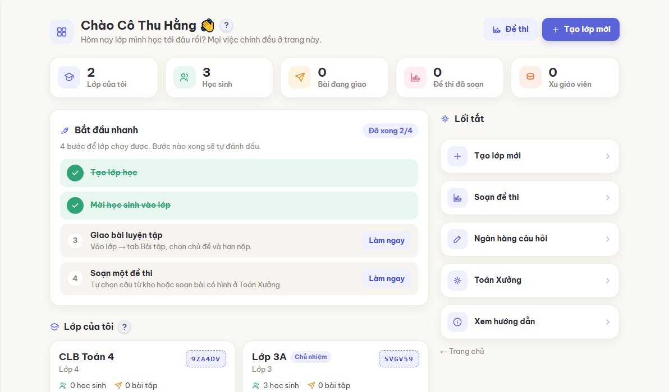
Task: Click Làm ngay for Giao bài luyện tập
Action: [387, 240]
